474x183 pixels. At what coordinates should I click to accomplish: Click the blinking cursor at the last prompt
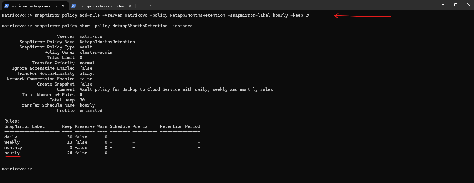coord(35,169)
